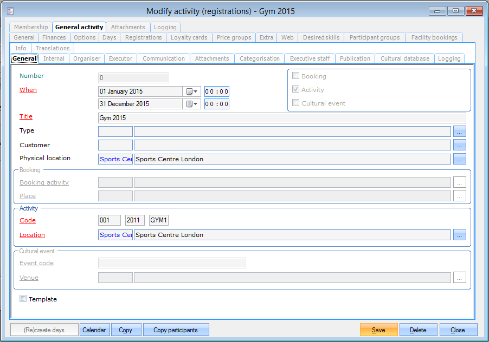Click the start time field of When

point(216,91)
